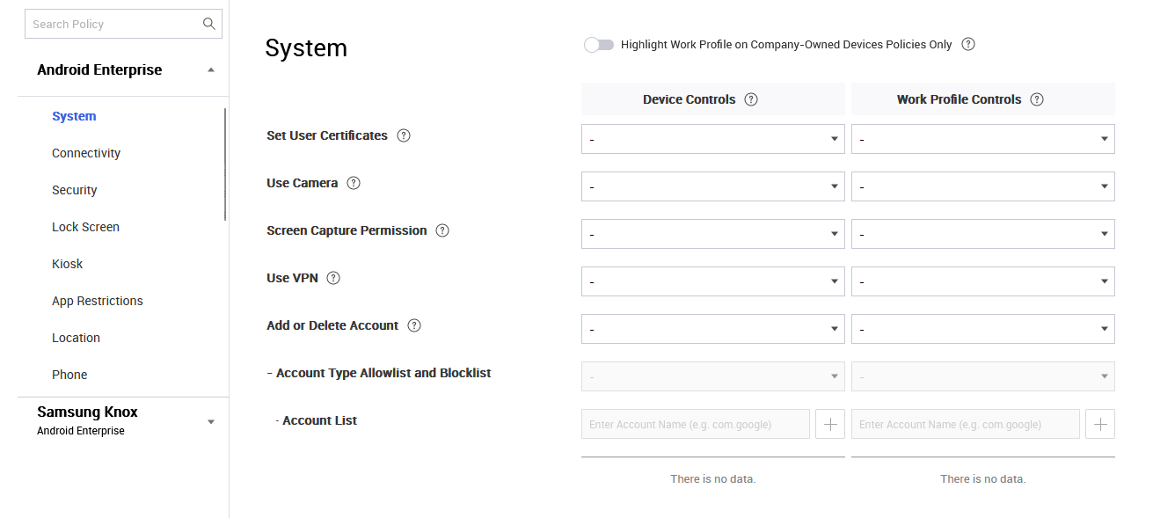Click the help icon beside the highlight toggle
The height and width of the screenshot is (518, 1153).
click(x=967, y=44)
